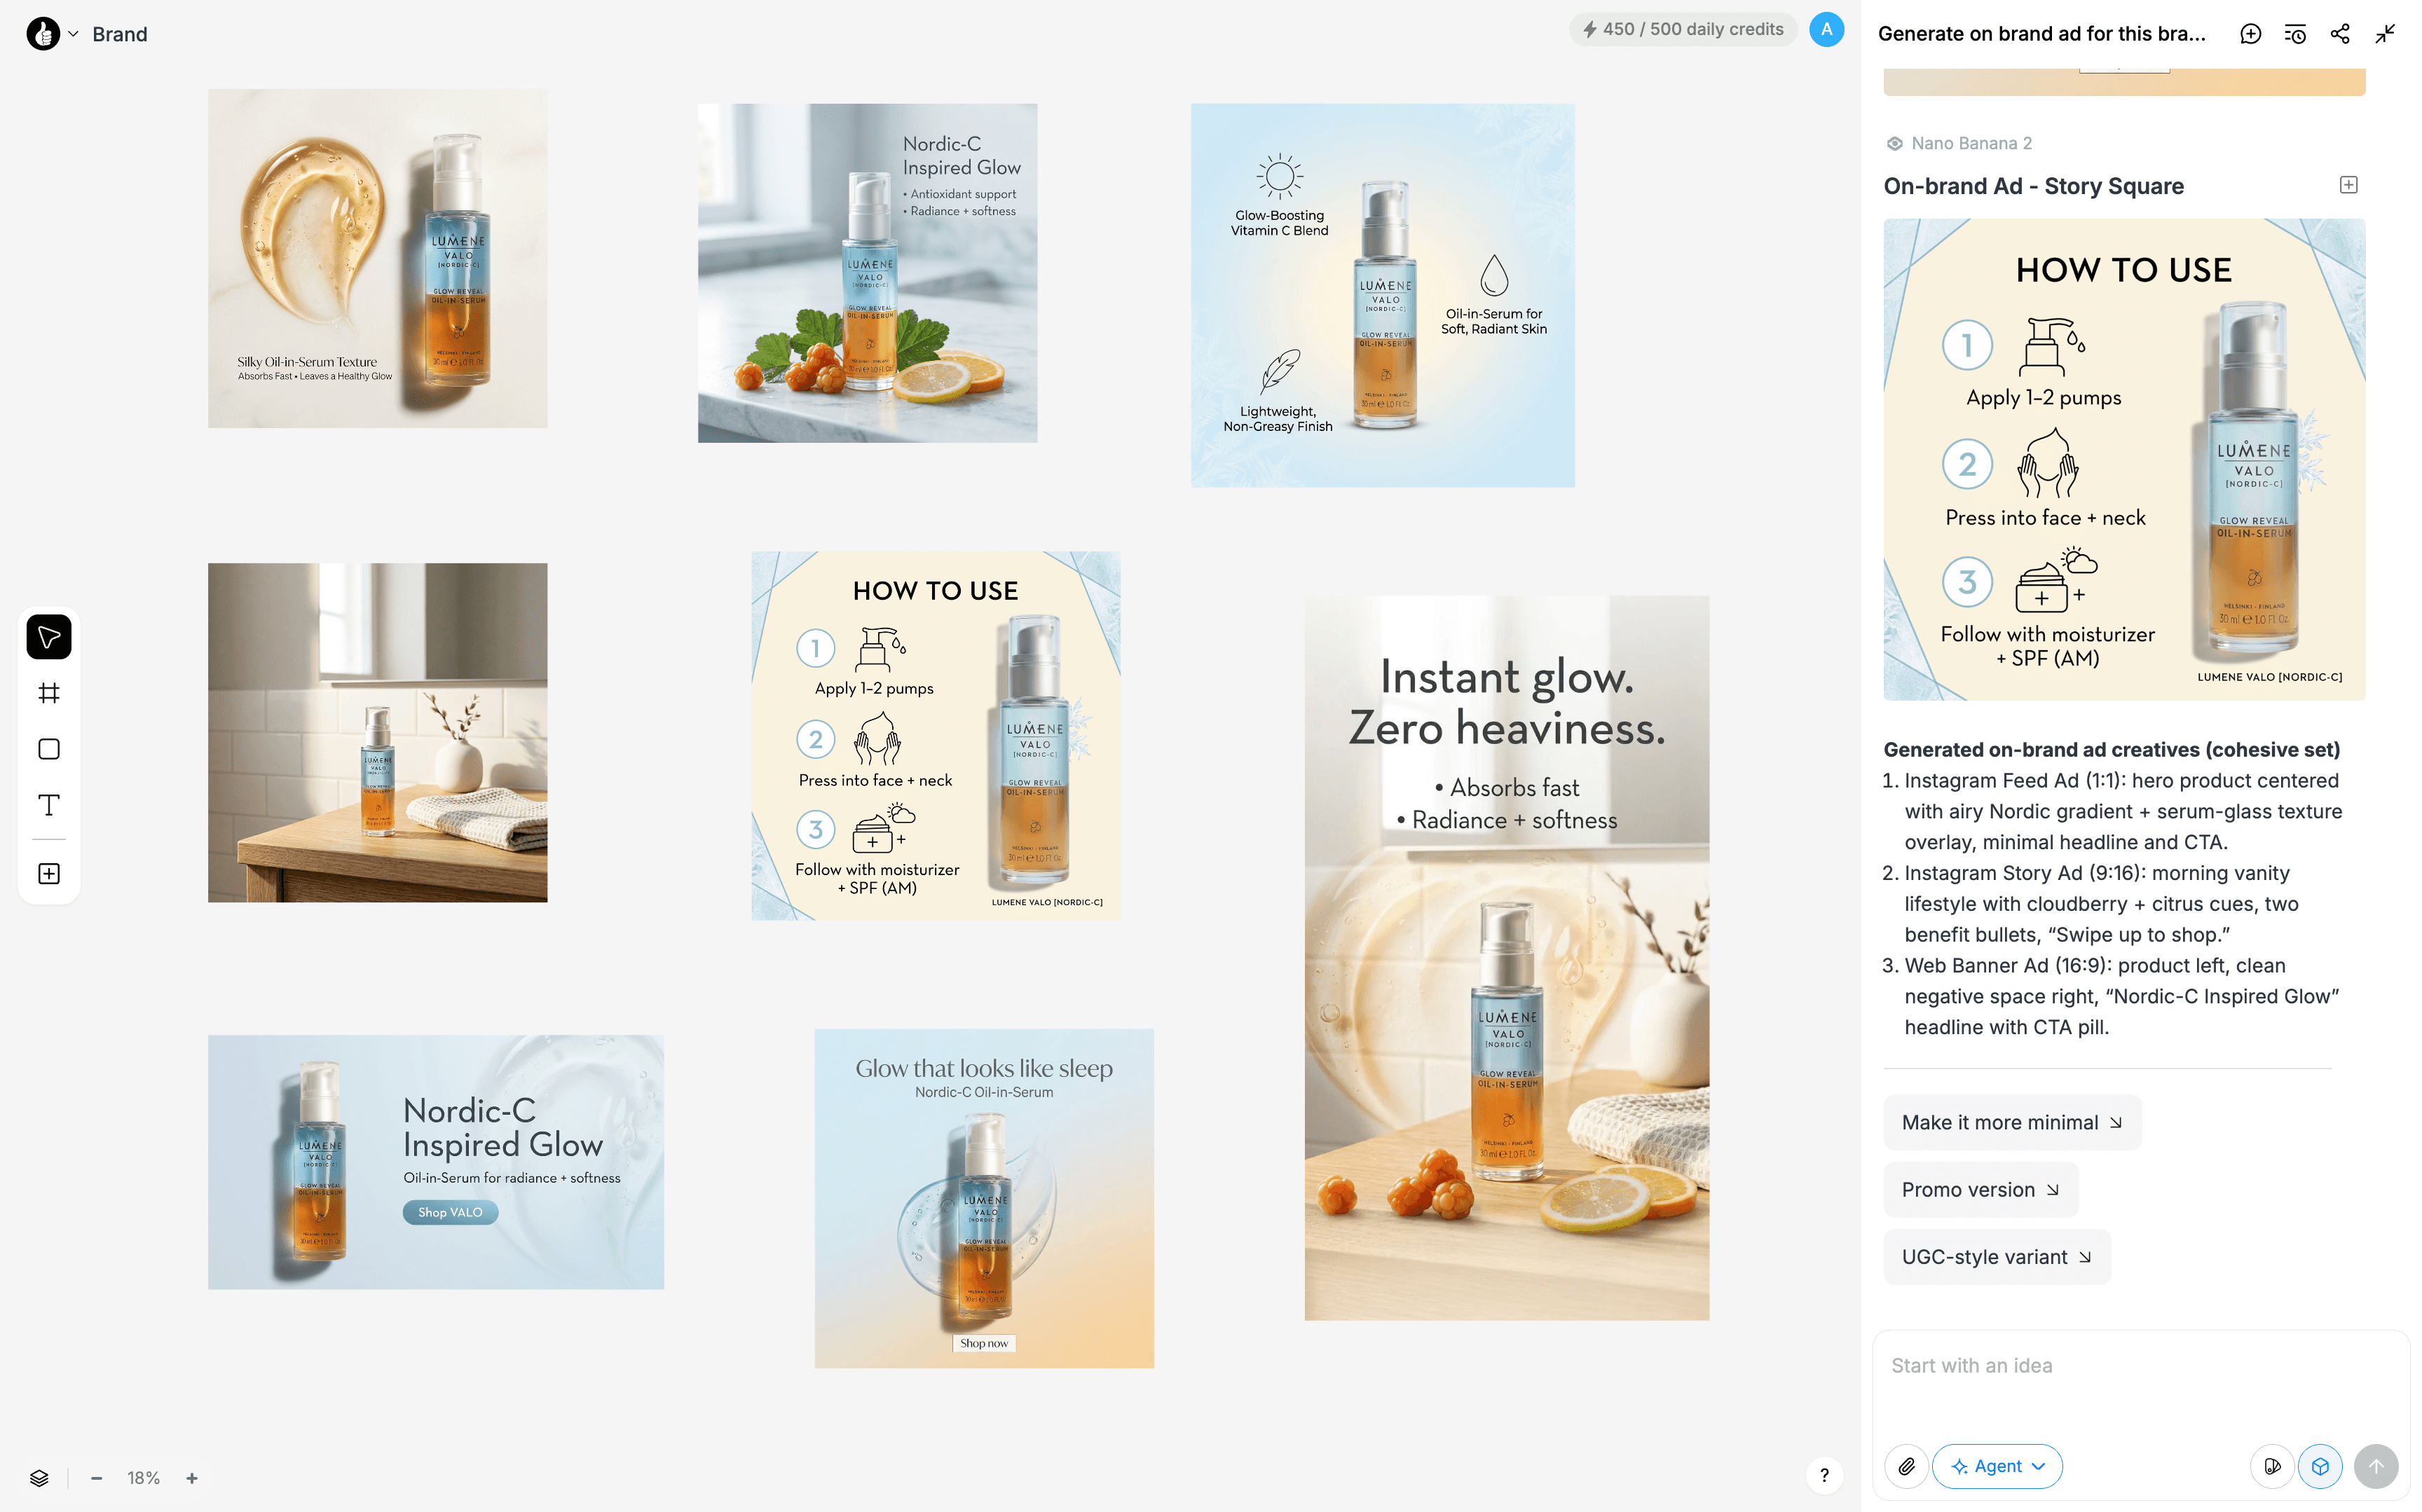Select the frame tool in left toolbar
Screen dimensions: 2422x1512
click(x=48, y=693)
